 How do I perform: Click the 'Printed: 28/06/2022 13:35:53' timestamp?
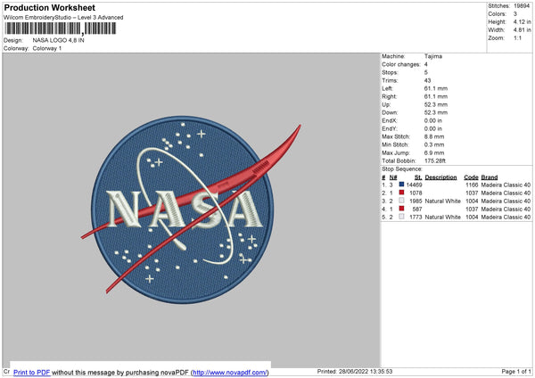355,372
